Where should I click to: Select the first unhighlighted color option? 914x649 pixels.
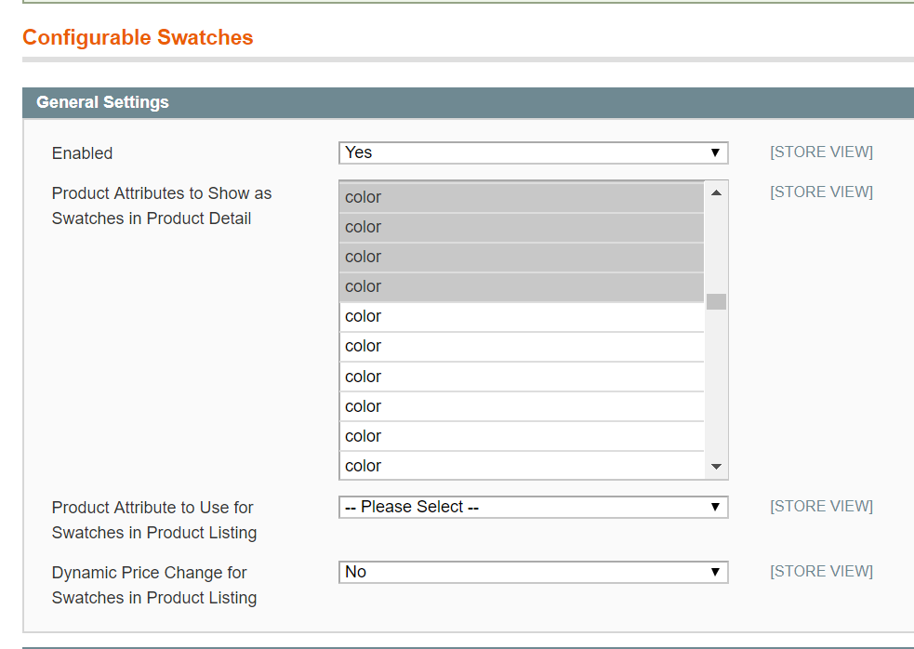521,316
